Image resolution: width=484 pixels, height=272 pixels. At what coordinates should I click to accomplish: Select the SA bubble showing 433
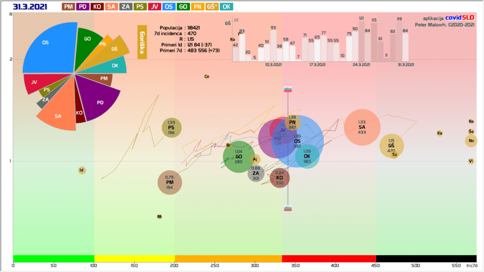point(362,127)
